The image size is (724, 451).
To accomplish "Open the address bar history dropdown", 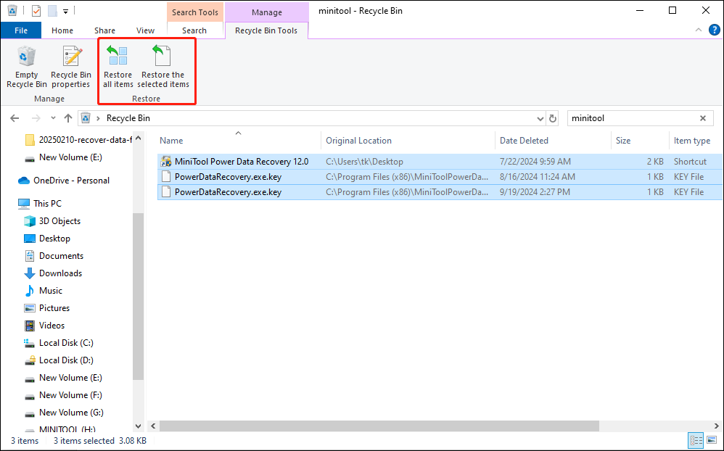I will 540,117.
